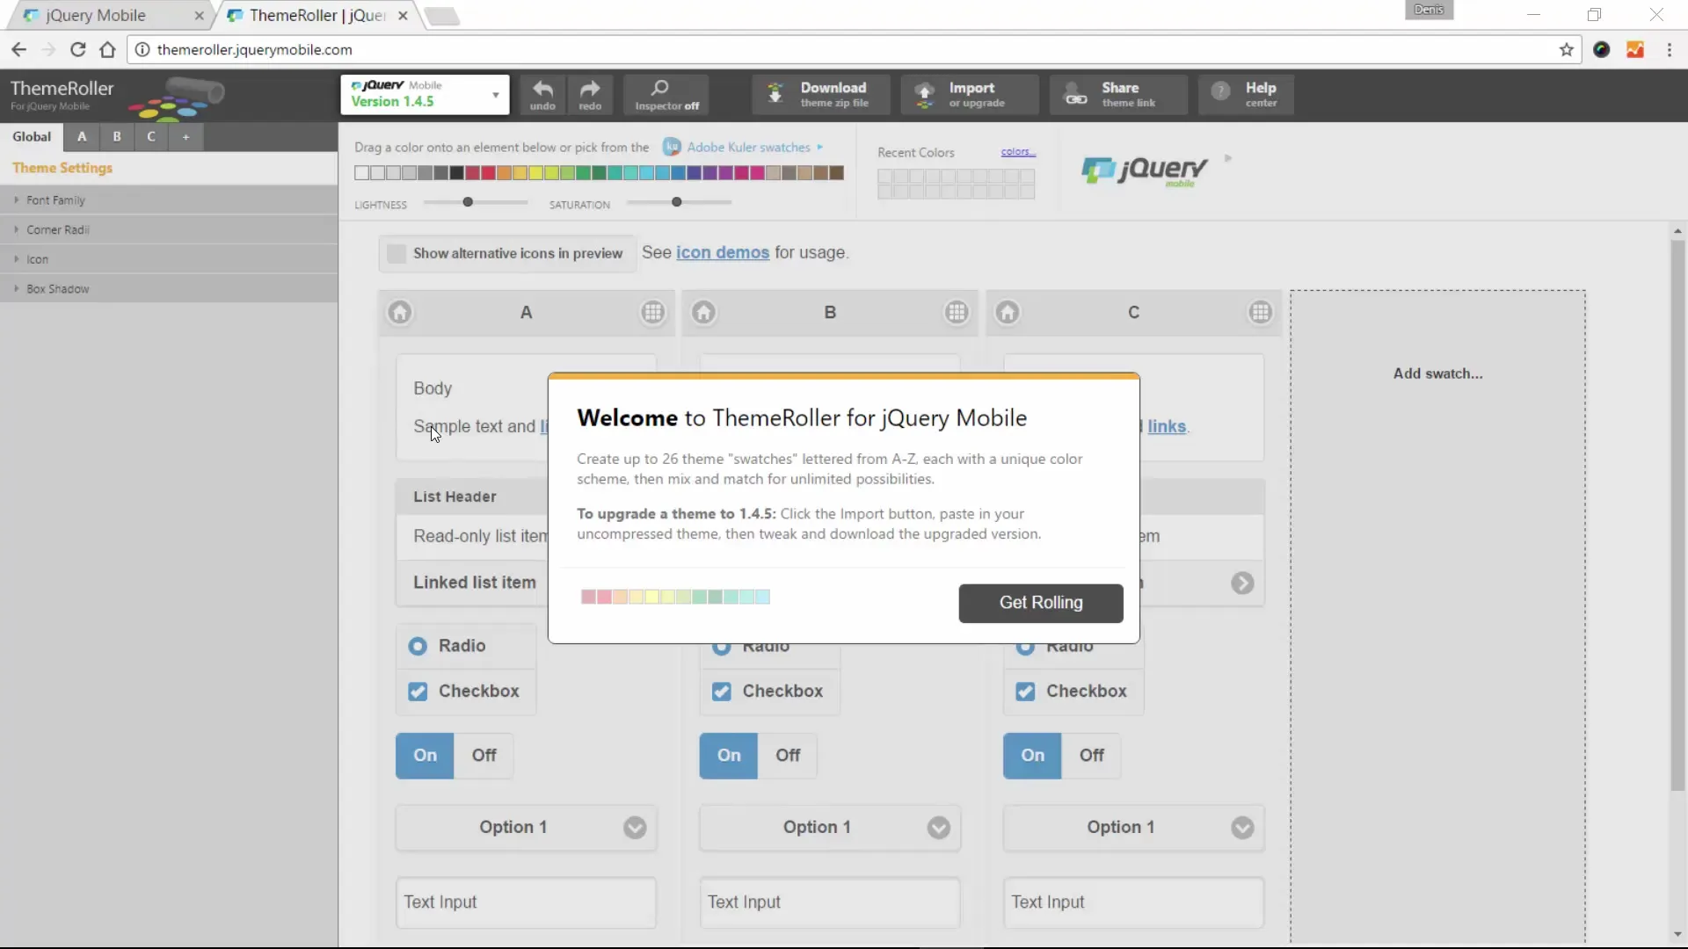Switch to swatch A tab
The height and width of the screenshot is (949, 1688).
(x=82, y=136)
